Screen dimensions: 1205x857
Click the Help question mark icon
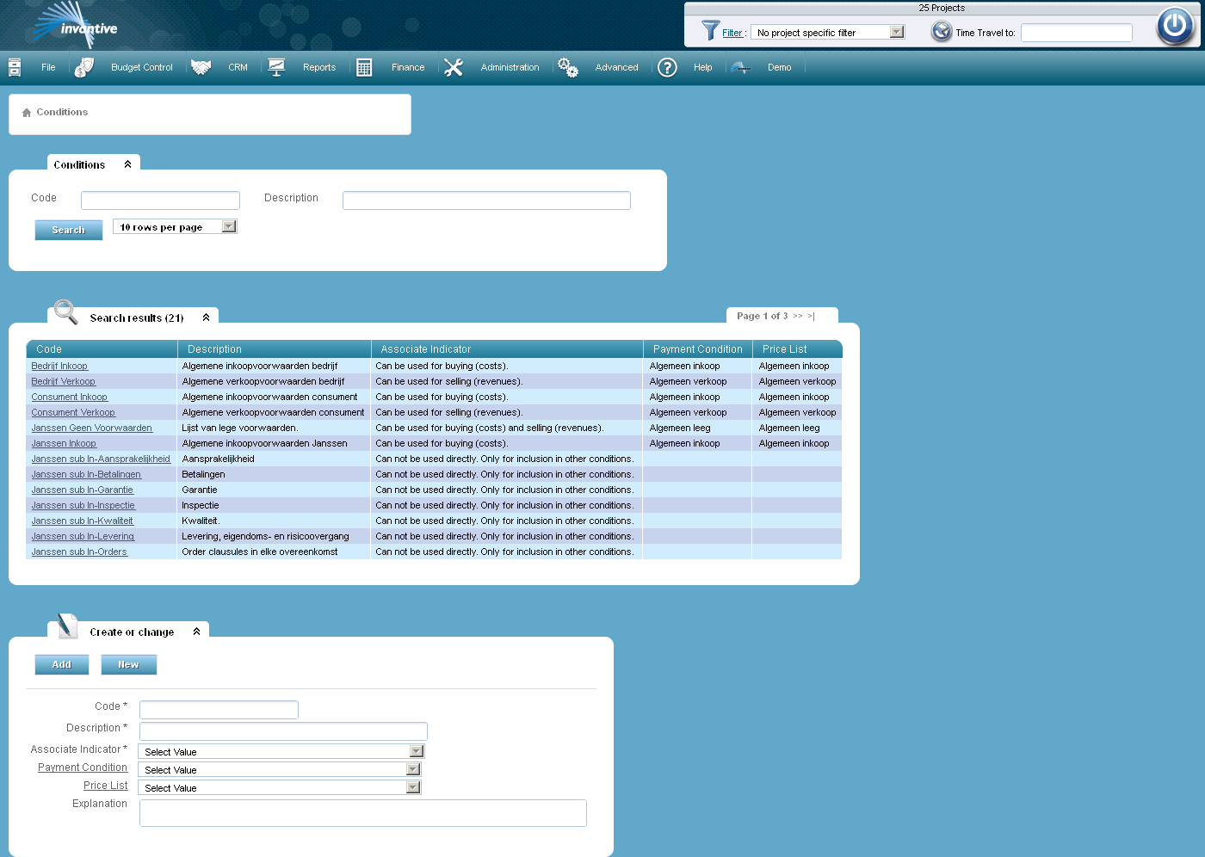667,67
